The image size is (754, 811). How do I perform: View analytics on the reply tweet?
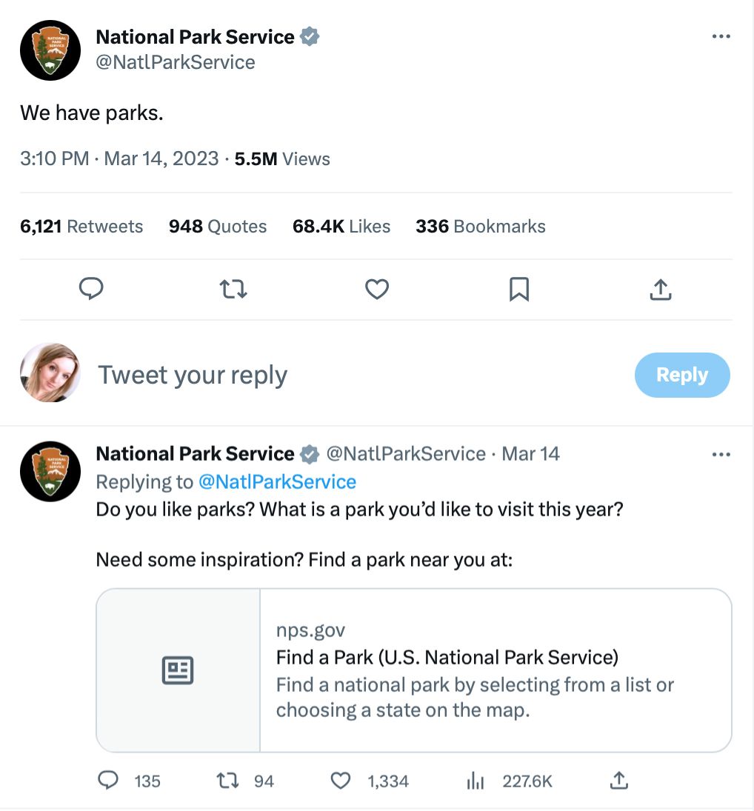[475, 781]
